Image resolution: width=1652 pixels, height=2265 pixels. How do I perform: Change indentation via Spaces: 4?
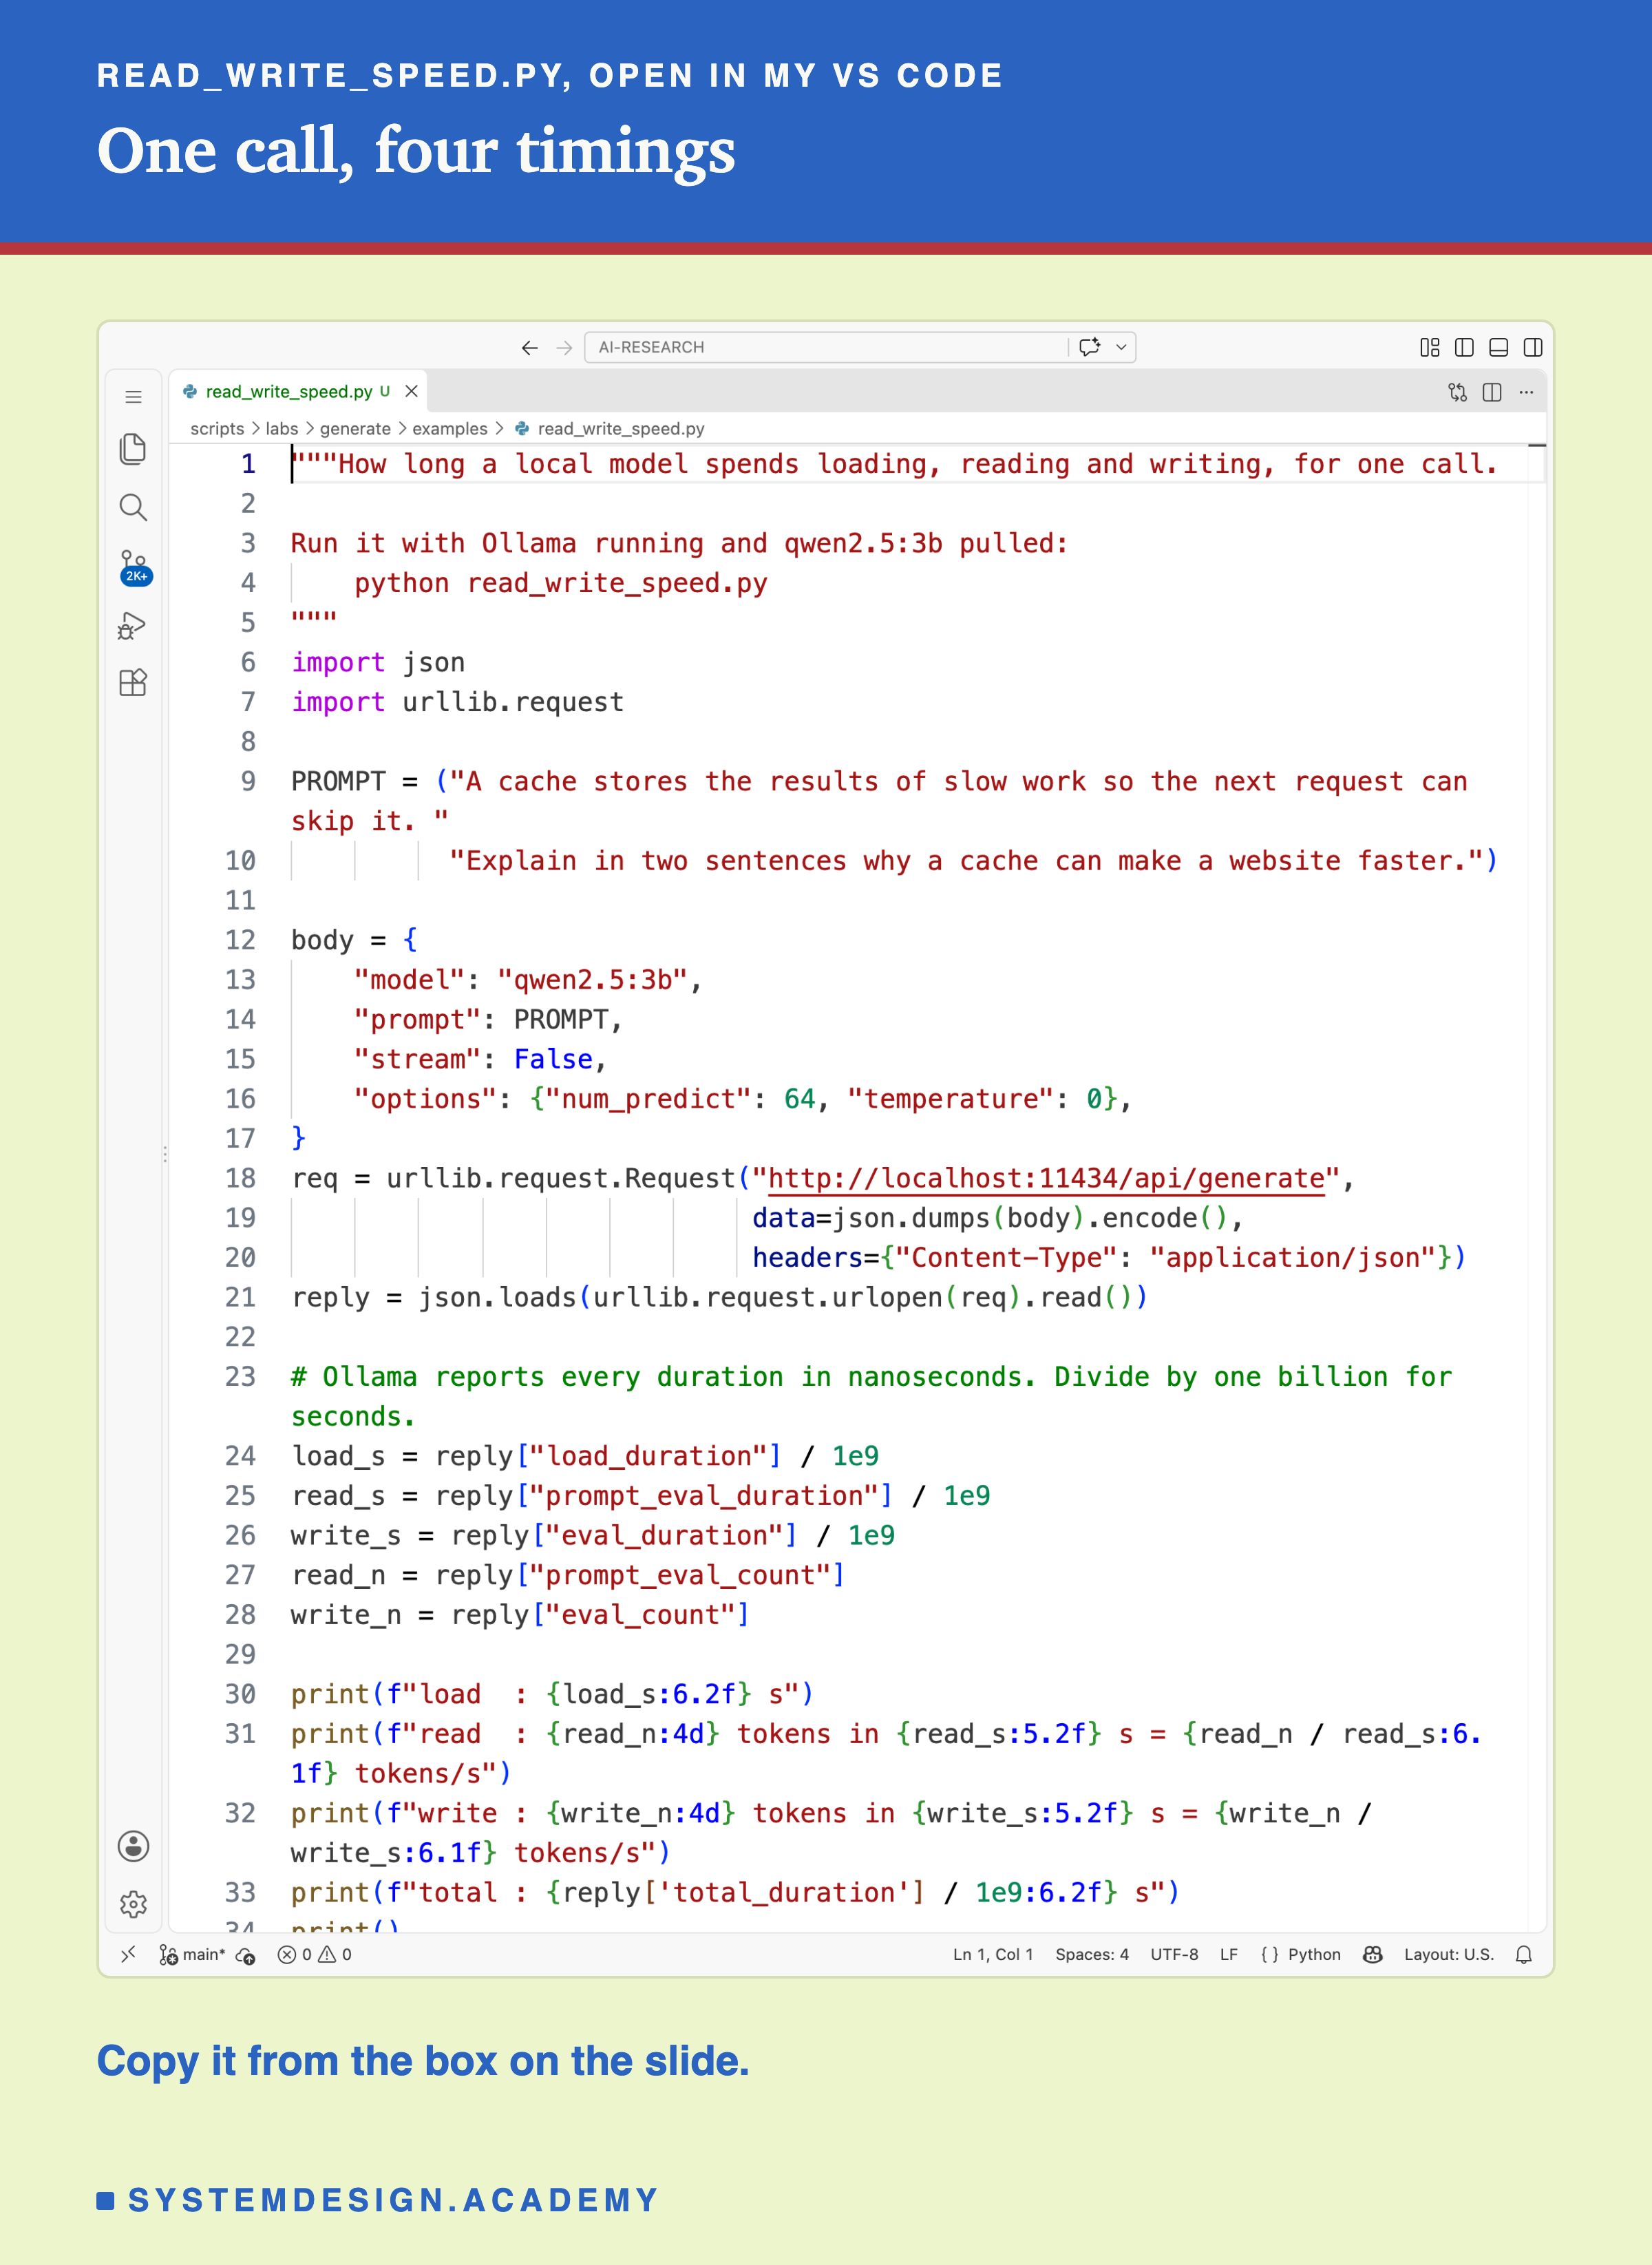click(1091, 1954)
